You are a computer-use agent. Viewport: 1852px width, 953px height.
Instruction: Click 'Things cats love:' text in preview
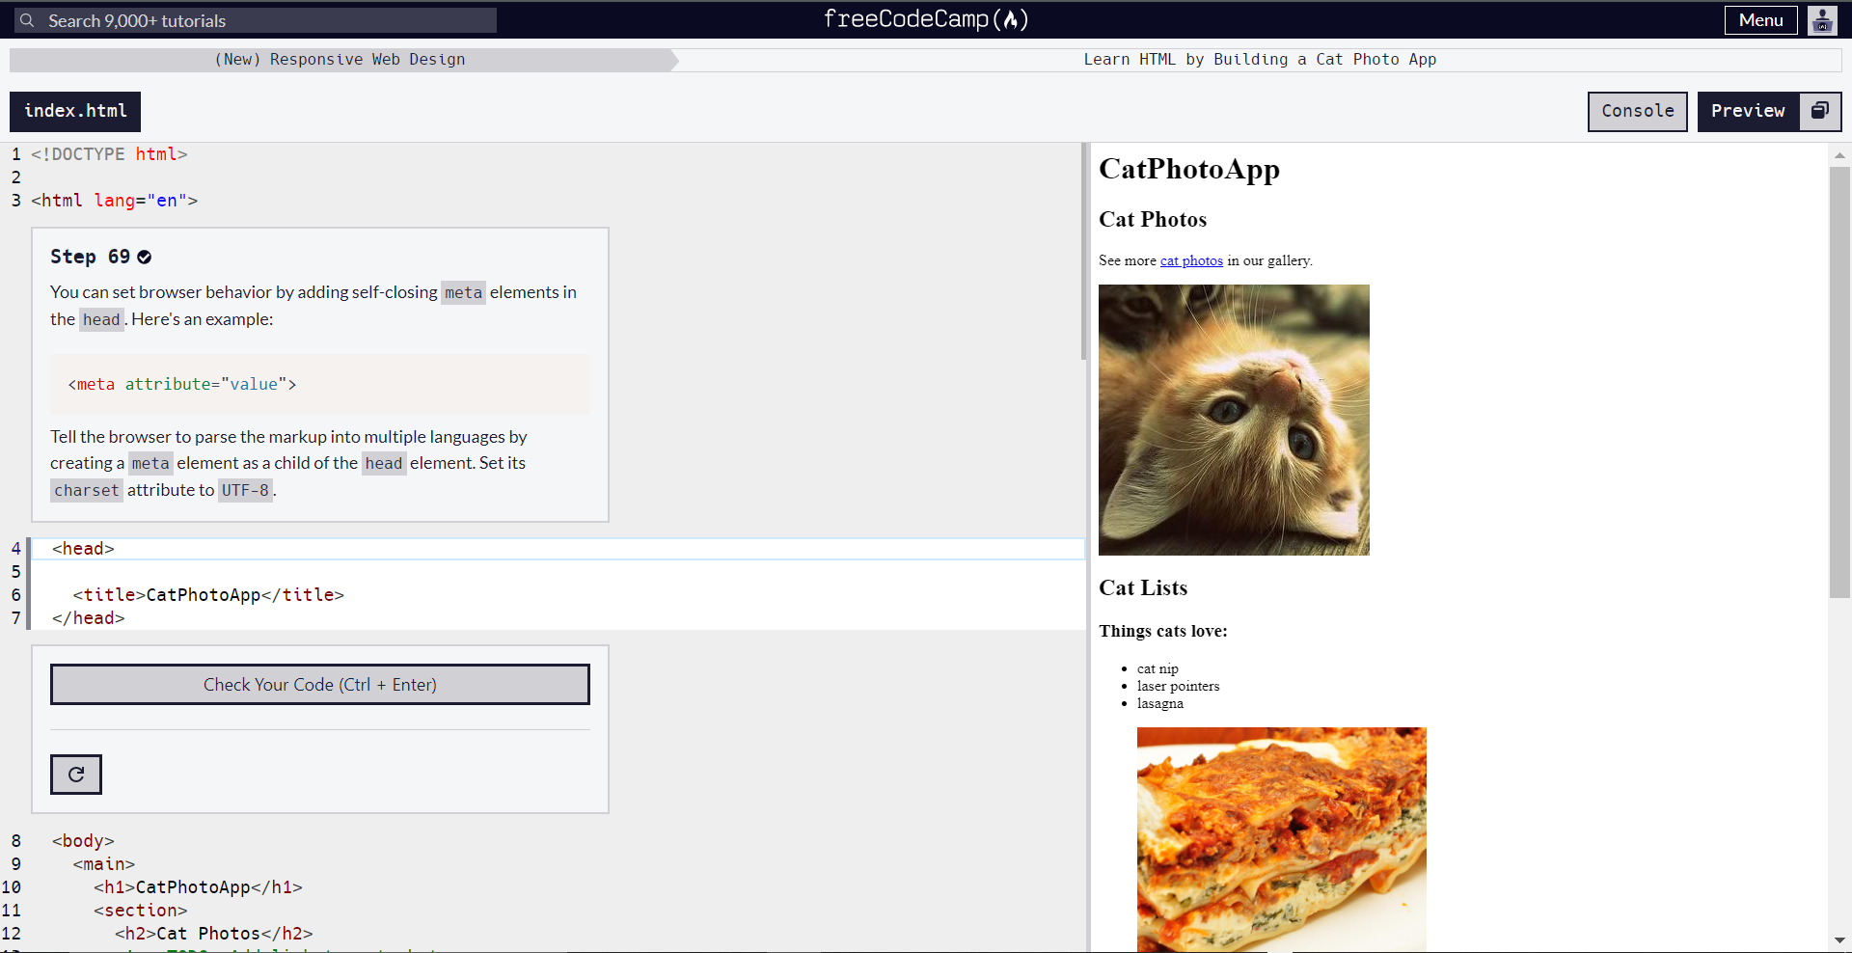[1163, 631]
